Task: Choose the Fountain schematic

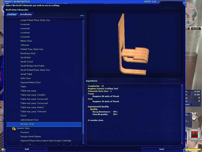Action: click(25, 132)
